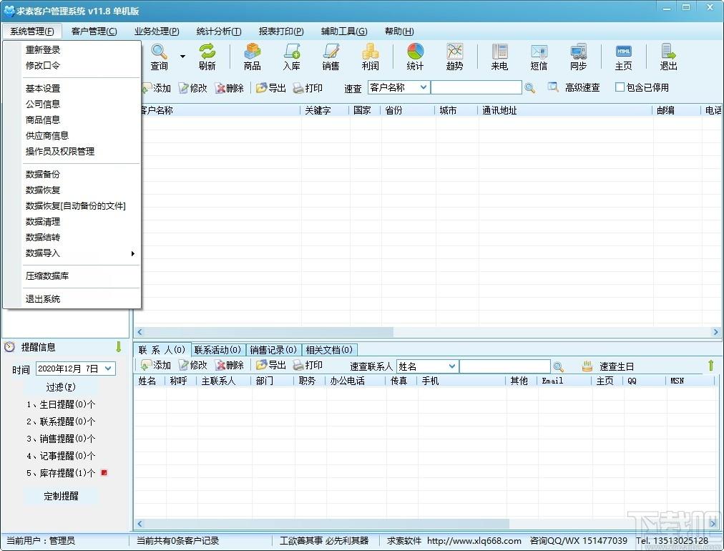Click 删除 in the customer list toolbar
Viewport: 724px width, 551px height.
229,88
